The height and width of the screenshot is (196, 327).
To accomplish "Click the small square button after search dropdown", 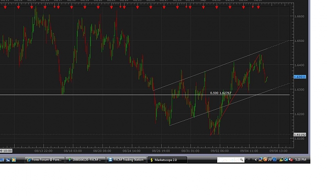I will point(251,160).
